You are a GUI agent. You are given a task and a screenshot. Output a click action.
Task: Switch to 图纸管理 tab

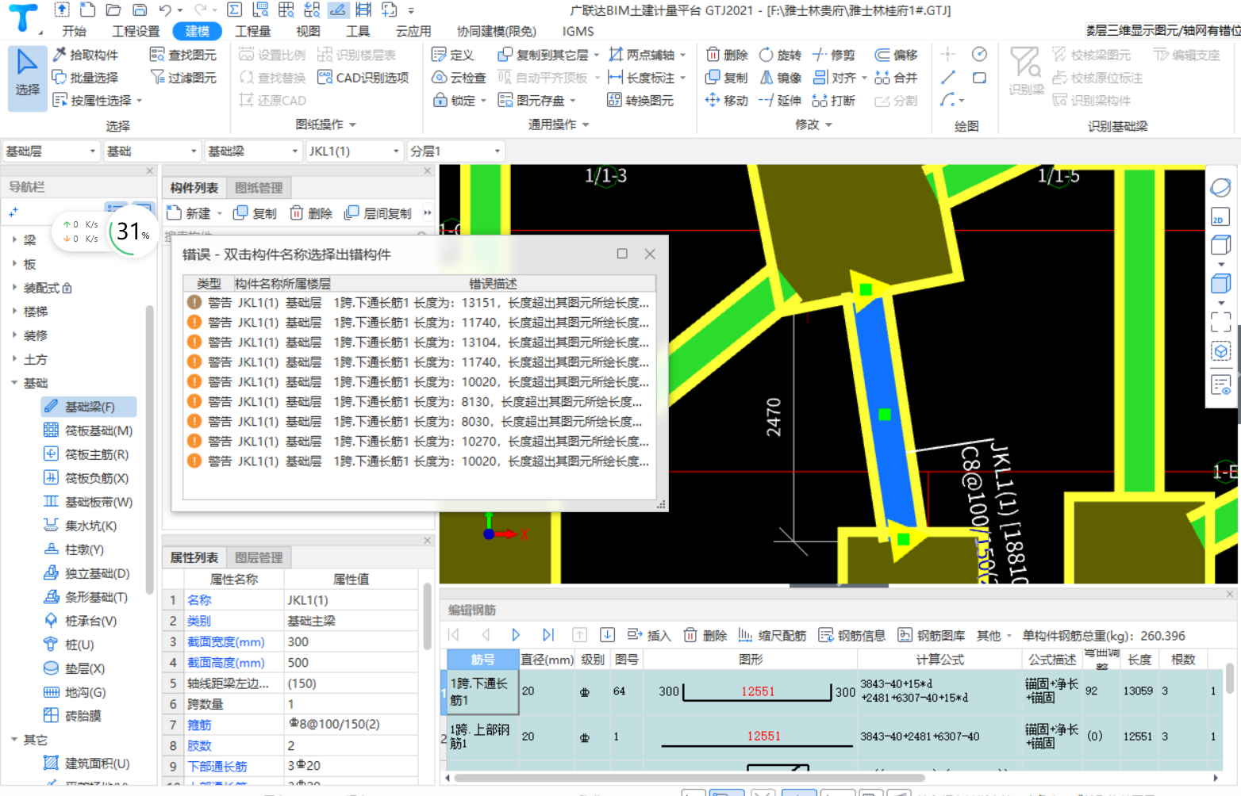point(259,187)
